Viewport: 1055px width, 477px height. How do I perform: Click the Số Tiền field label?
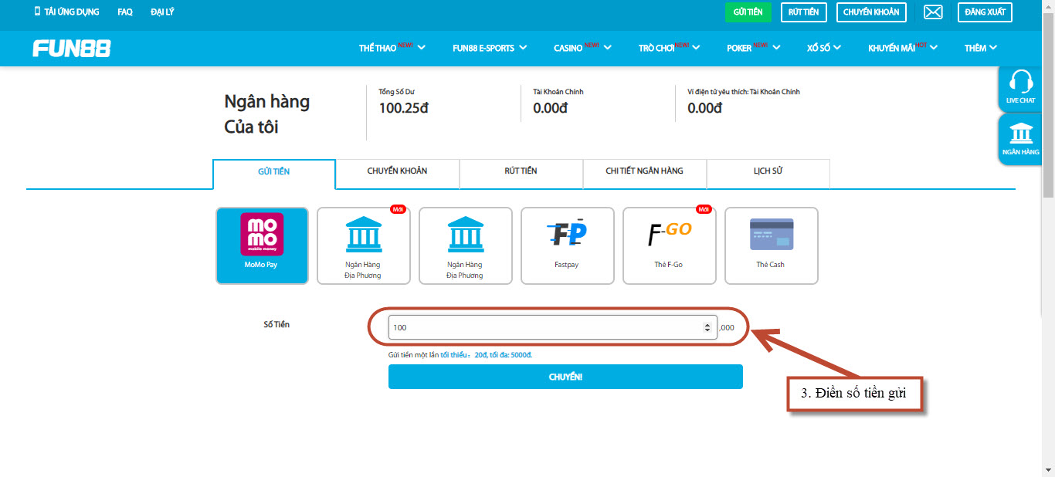(276, 324)
